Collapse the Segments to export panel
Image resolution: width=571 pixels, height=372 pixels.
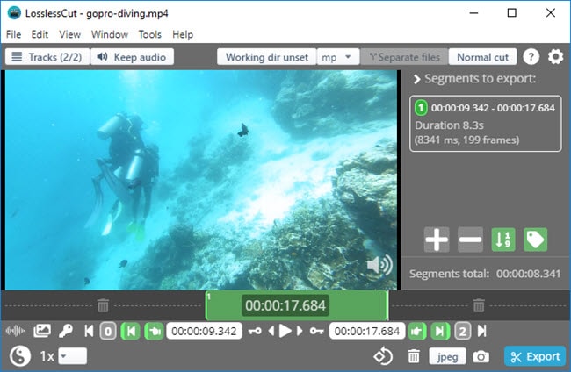coord(417,79)
